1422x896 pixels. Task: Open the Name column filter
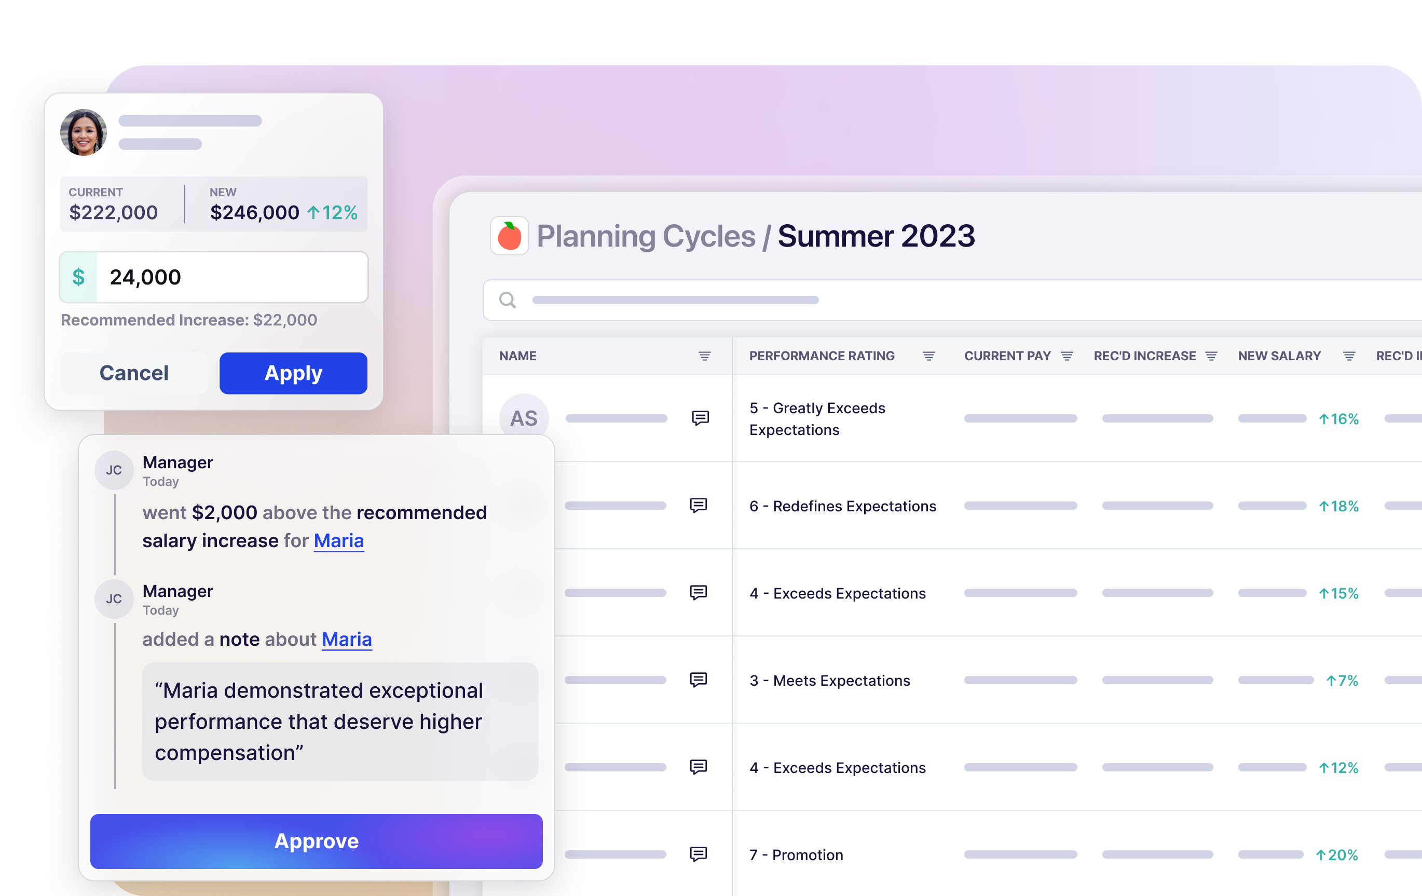(704, 356)
